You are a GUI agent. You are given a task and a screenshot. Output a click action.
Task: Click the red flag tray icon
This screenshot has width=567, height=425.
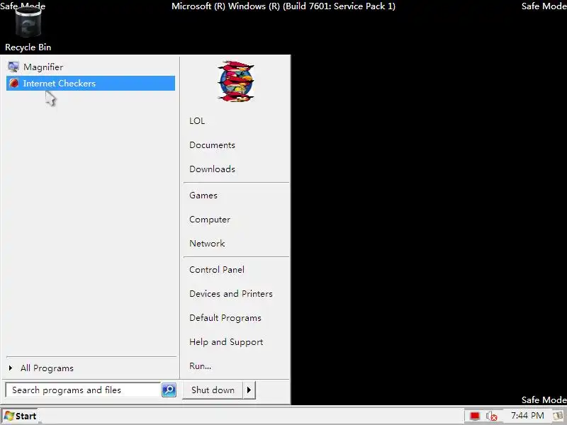[x=475, y=416]
